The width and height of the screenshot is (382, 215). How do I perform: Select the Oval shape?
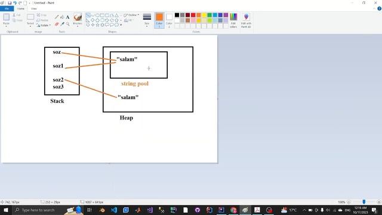(x=97, y=15)
